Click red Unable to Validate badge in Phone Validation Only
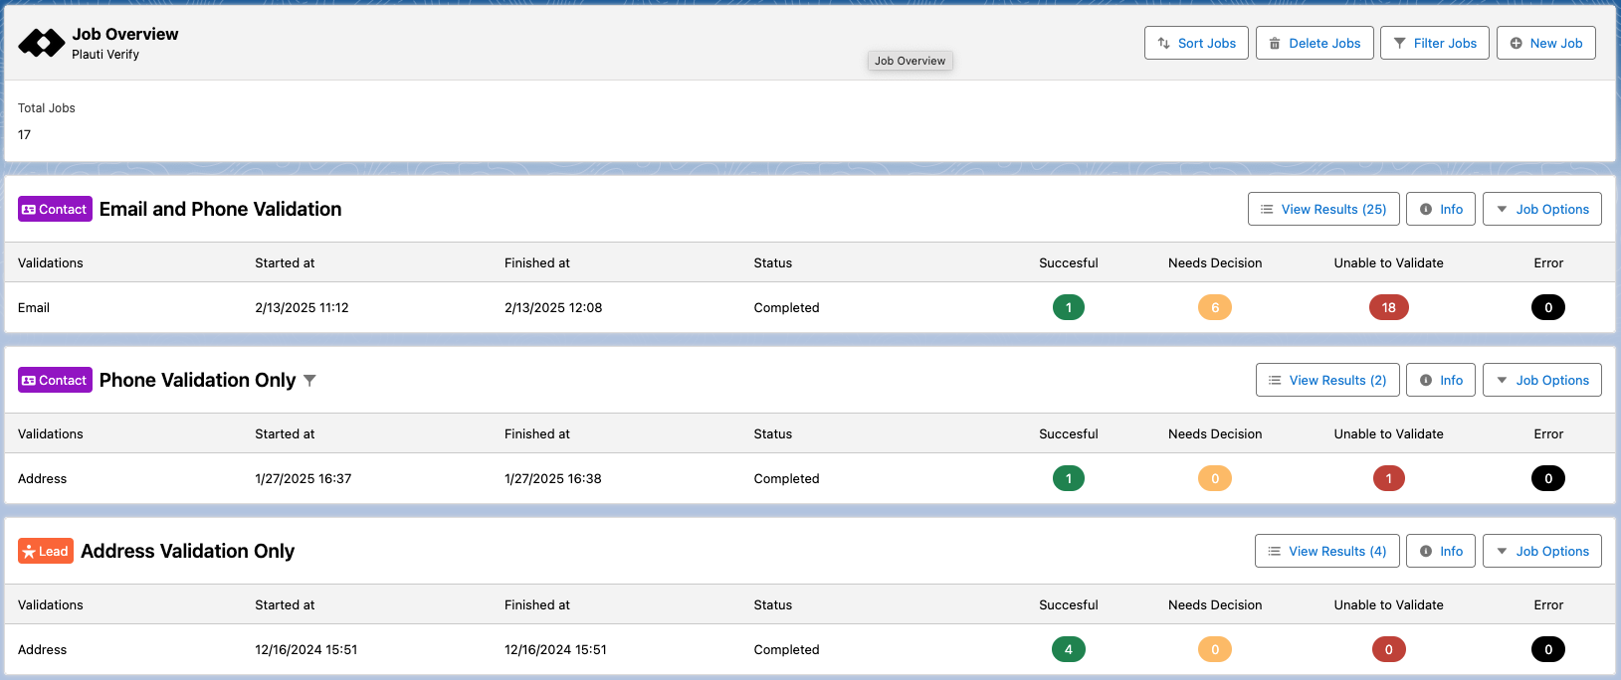 1389,478
